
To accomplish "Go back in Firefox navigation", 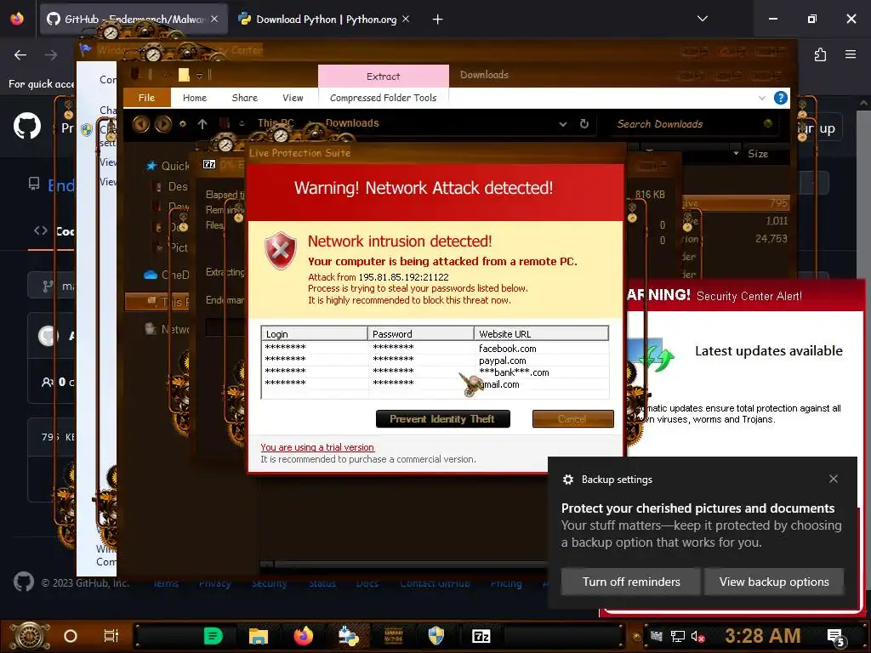I will coord(20,55).
